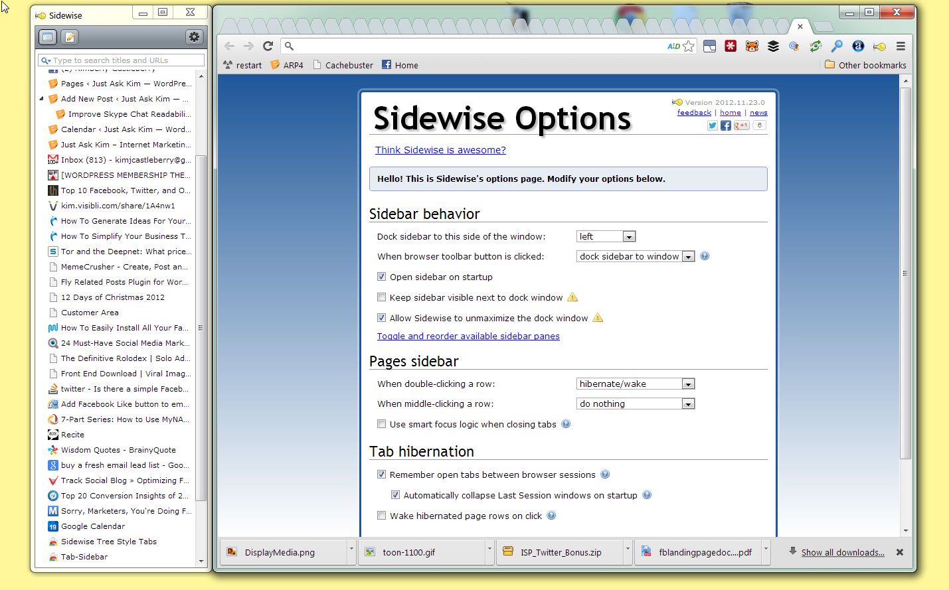This screenshot has height=590, width=949.
Task: Open the restart bookmark
Action: (x=242, y=65)
